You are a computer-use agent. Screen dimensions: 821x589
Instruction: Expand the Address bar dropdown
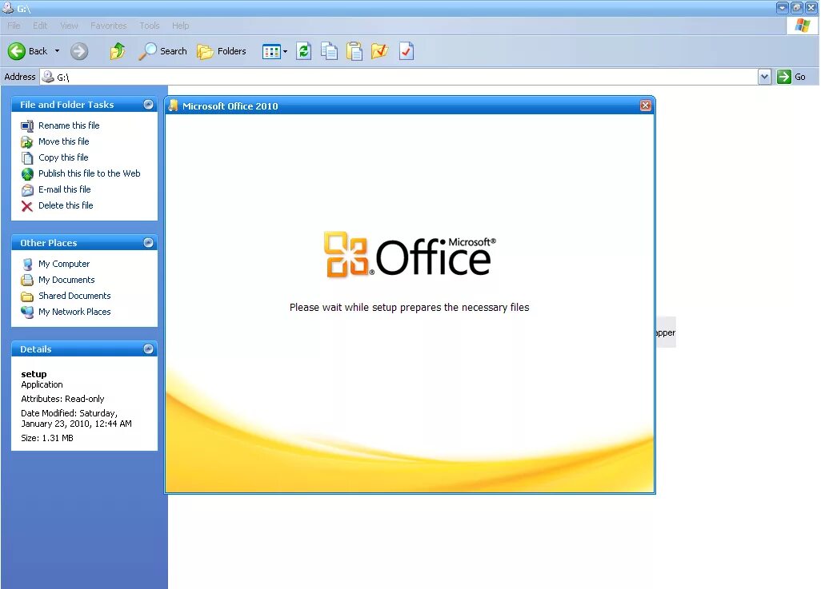[764, 77]
